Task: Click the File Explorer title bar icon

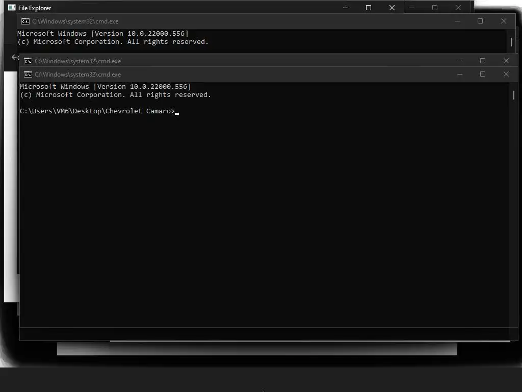Action: point(12,8)
